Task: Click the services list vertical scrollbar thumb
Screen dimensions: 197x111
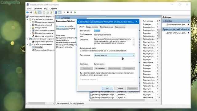Action: pos(159,34)
